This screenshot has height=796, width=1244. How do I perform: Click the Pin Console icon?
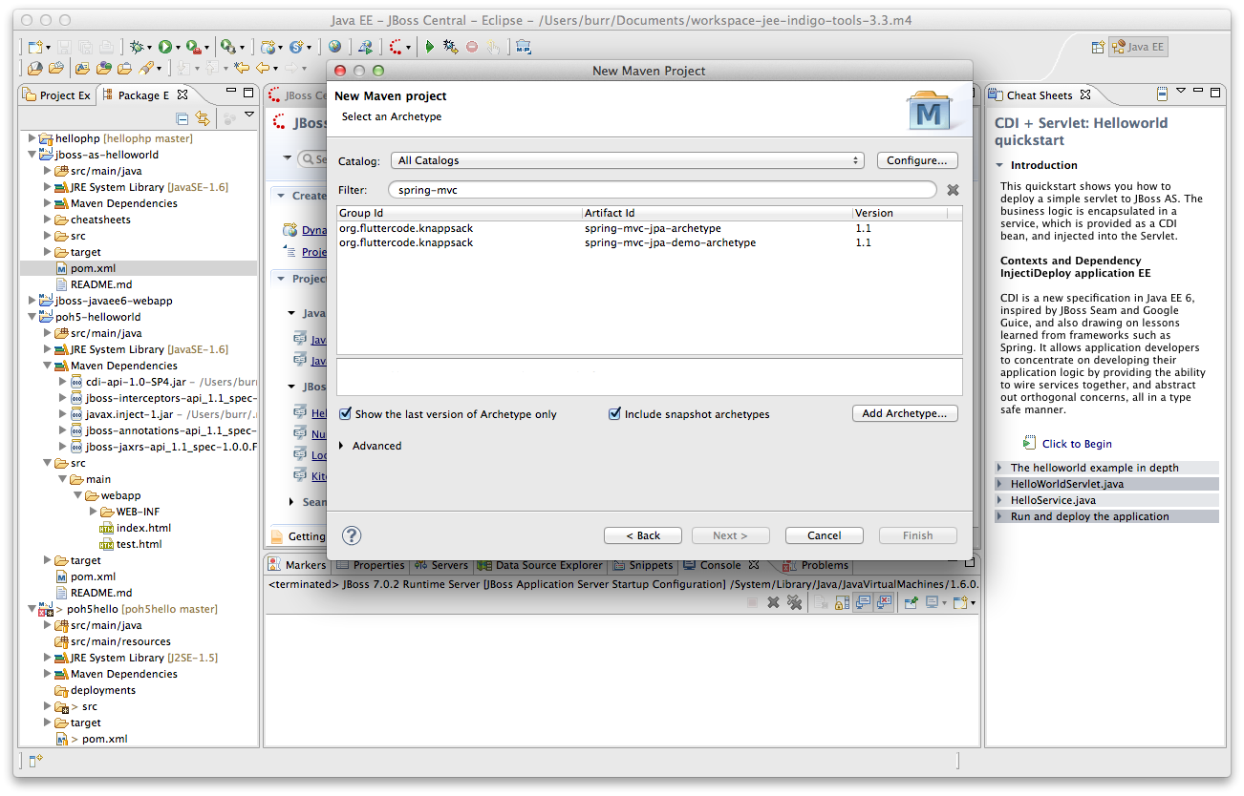[x=911, y=602]
